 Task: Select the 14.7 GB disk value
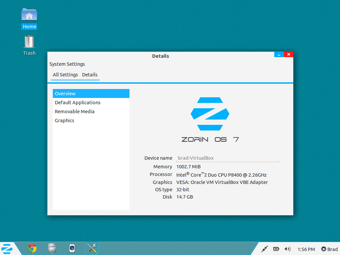185,197
